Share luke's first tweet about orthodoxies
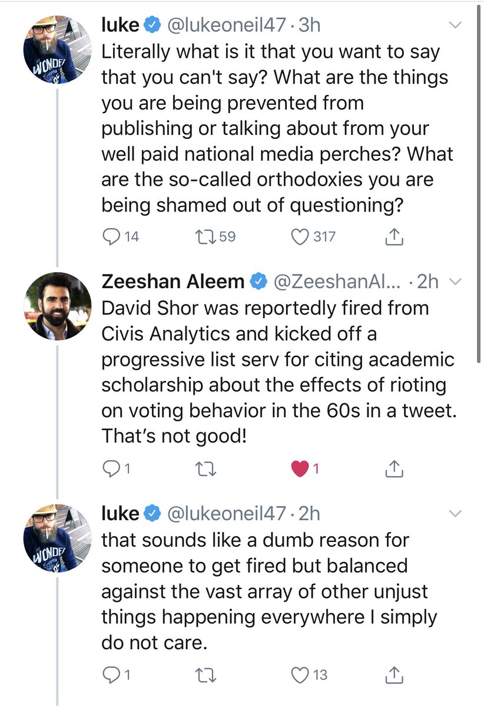This screenshot has width=484, height=707. coord(393,237)
